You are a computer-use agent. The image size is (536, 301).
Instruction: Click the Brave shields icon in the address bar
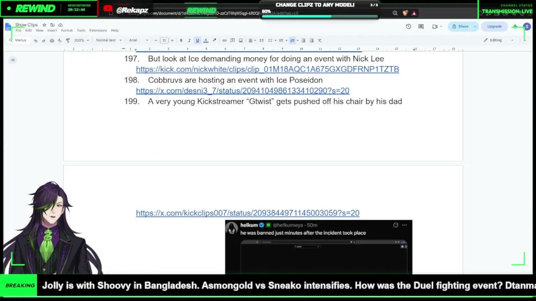point(405,13)
